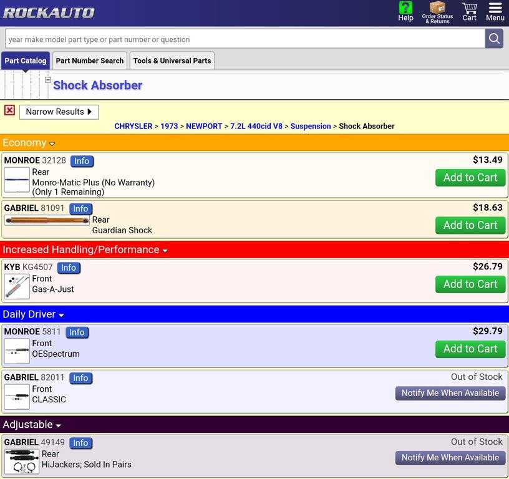Show Info for Gabriel 81091

coord(80,209)
